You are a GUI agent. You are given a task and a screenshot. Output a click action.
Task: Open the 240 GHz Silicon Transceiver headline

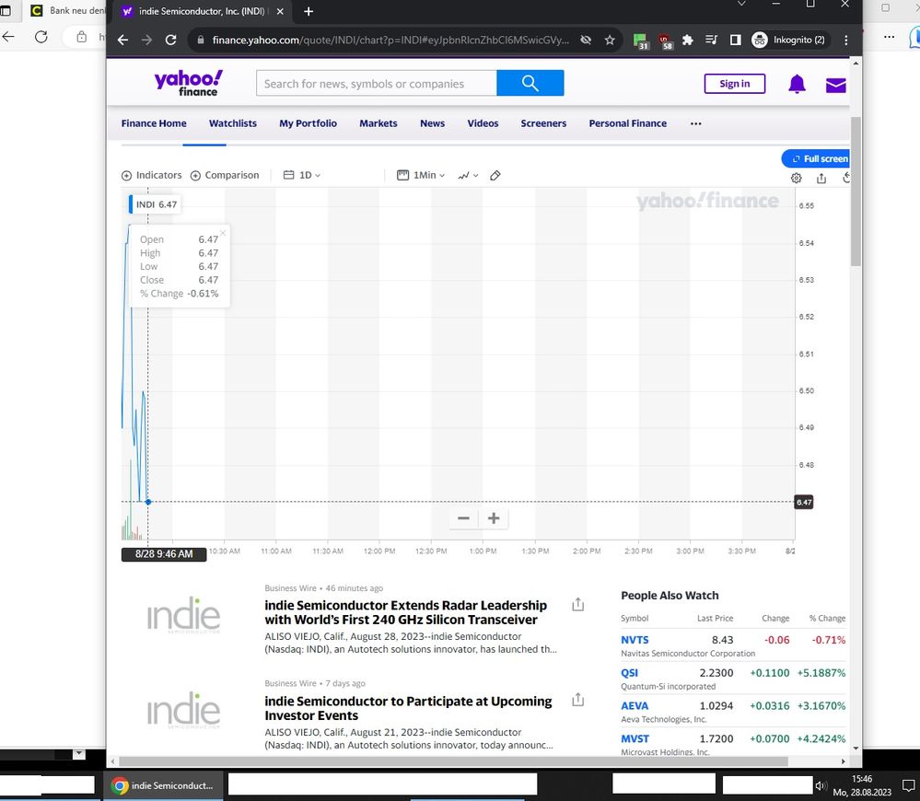(x=405, y=612)
